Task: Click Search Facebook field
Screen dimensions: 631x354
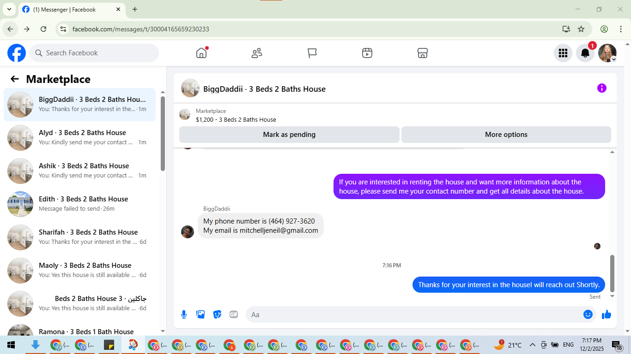Action: point(94,53)
